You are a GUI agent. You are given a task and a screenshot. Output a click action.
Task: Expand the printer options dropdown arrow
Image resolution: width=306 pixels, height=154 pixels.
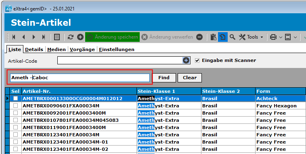281,37
